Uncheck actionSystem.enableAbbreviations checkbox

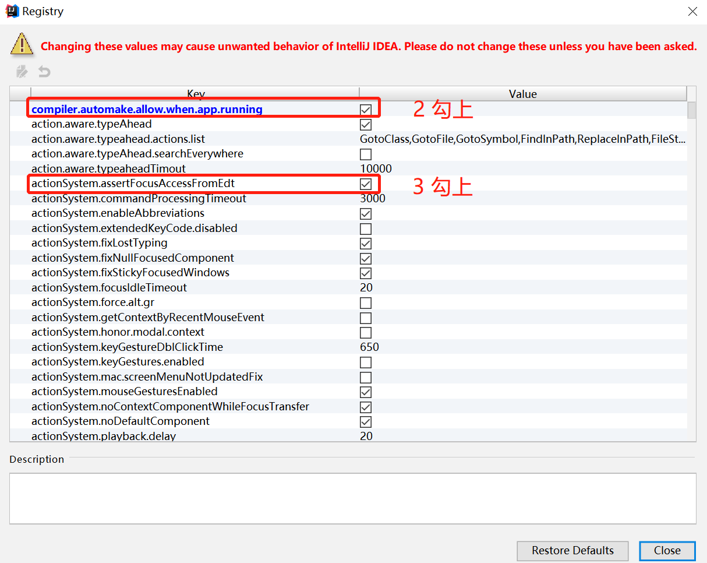click(x=366, y=214)
